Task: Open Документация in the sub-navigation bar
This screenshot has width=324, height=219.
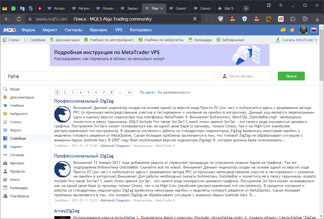Action: 65,40
